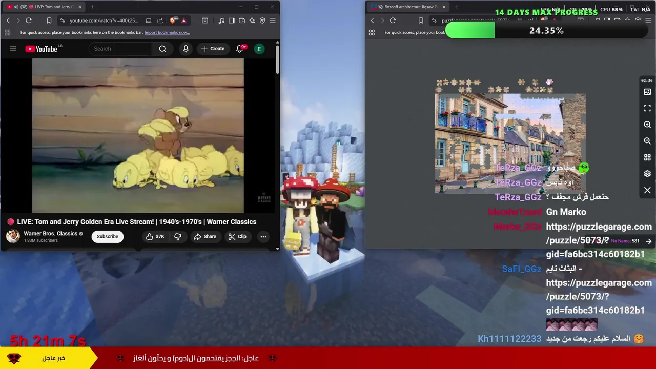Image resolution: width=656 pixels, height=369 pixels.
Task: Open Leo AI sparkle icon in left browser
Action: point(252,20)
